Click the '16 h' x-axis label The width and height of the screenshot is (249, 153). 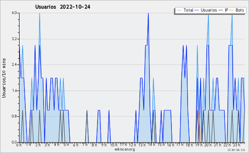click(171, 145)
